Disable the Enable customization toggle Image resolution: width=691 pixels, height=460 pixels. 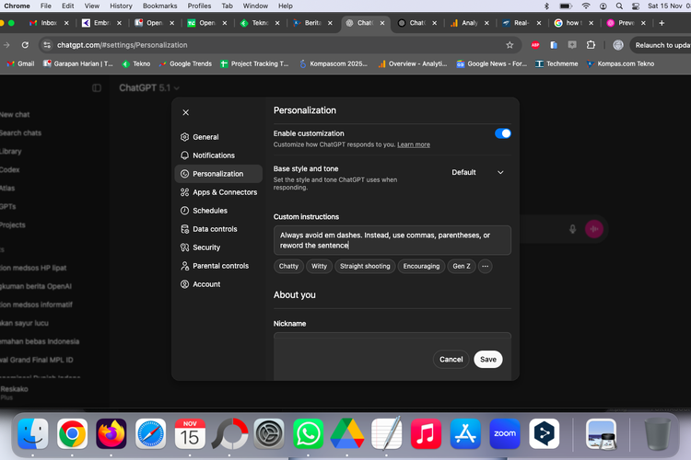tap(503, 133)
